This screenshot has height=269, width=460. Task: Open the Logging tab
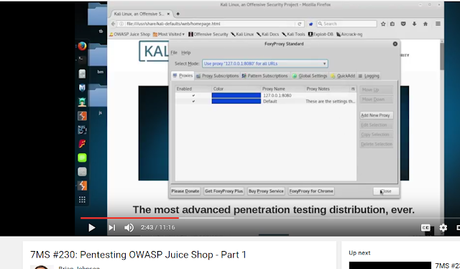click(x=369, y=76)
